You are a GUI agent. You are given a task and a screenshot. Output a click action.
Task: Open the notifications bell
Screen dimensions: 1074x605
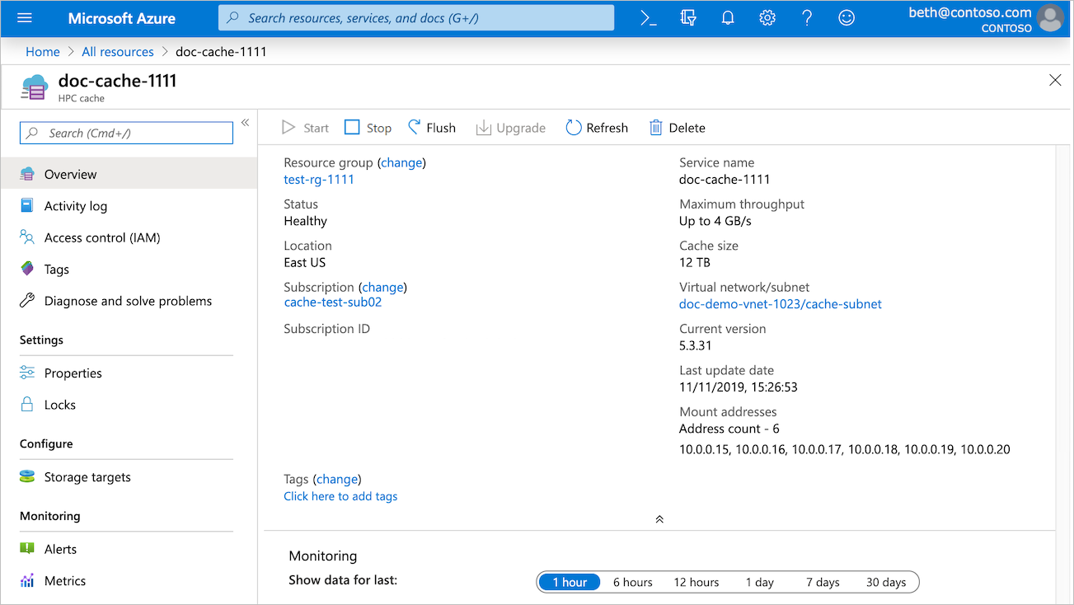(x=727, y=17)
